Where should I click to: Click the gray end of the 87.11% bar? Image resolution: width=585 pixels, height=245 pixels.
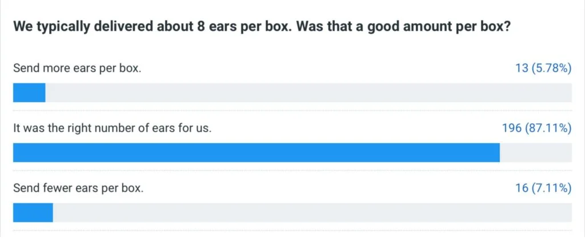click(x=536, y=153)
